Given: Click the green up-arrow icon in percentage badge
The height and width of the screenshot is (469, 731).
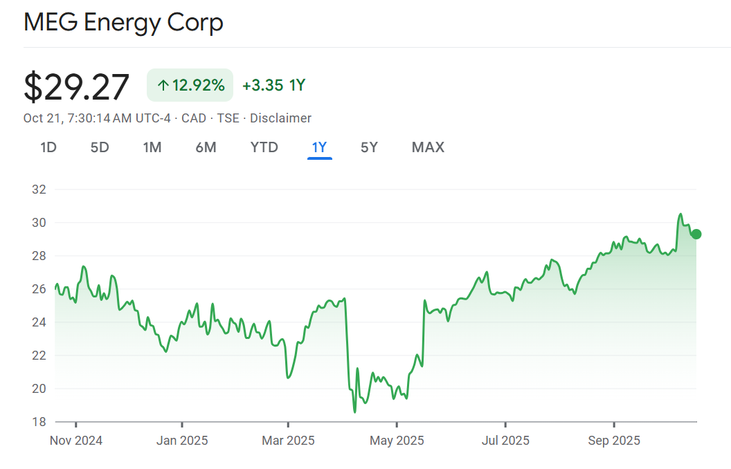Looking at the screenshot, I should tap(163, 86).
